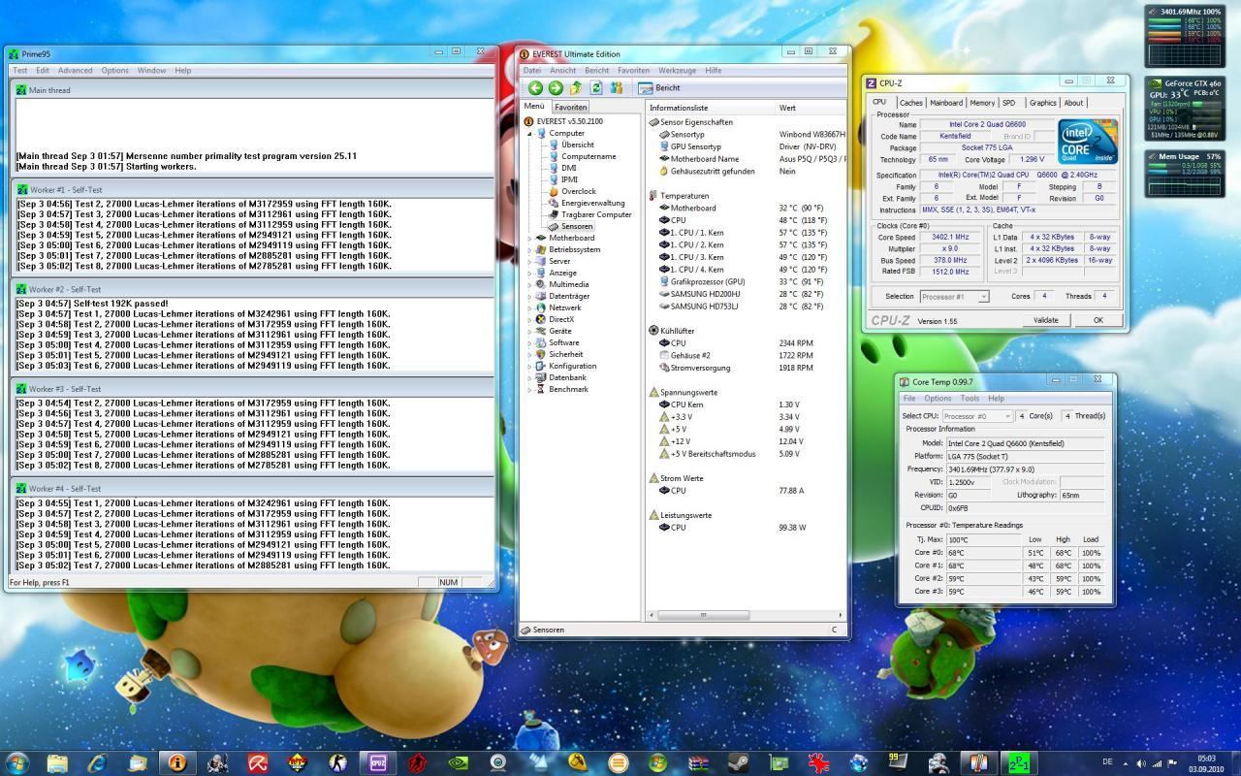Click the Worker #3 Self-Test title bar
The width and height of the screenshot is (1241, 776).
(x=252, y=388)
